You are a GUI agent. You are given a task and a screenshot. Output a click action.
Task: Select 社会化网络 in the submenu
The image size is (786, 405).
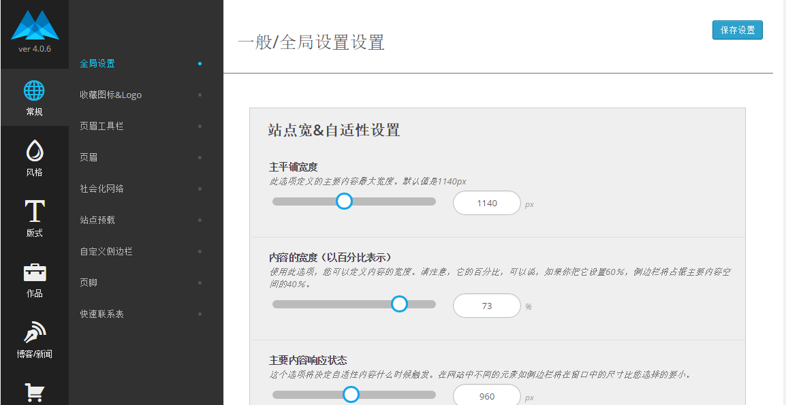pyautogui.click(x=101, y=189)
